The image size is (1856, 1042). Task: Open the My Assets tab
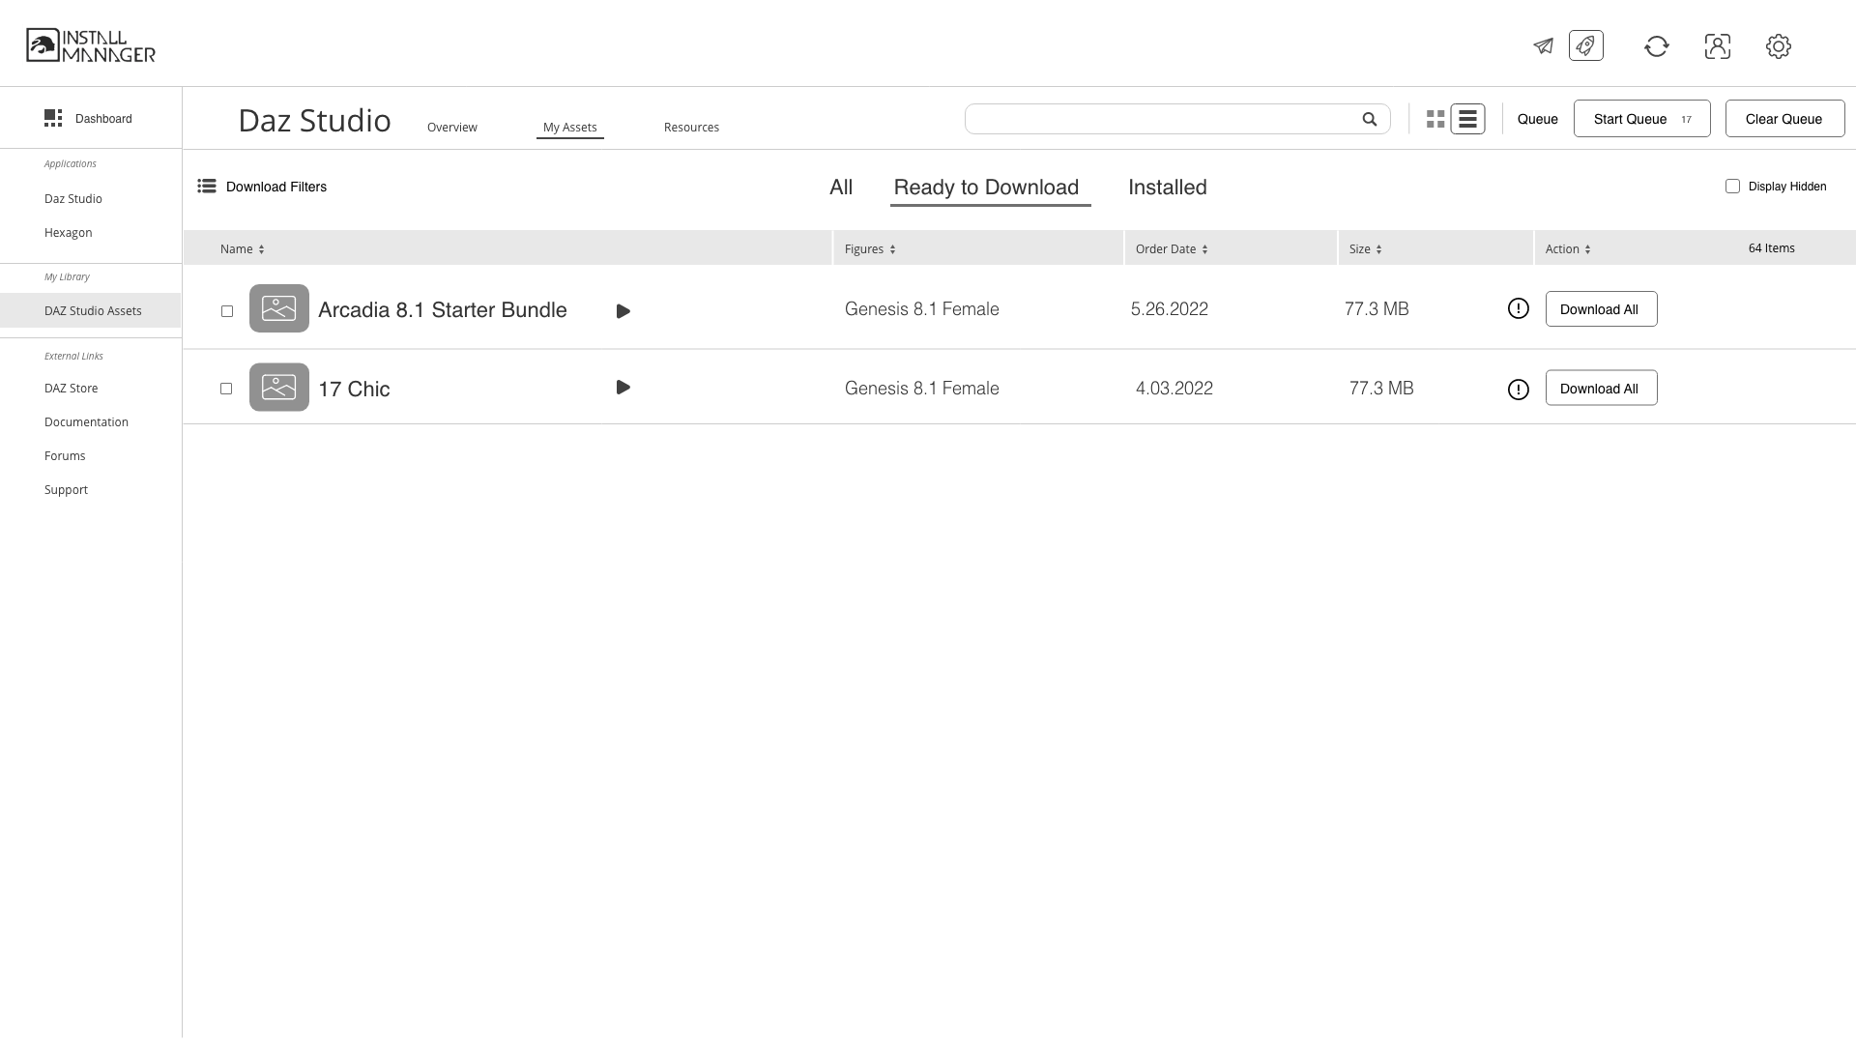[570, 127]
